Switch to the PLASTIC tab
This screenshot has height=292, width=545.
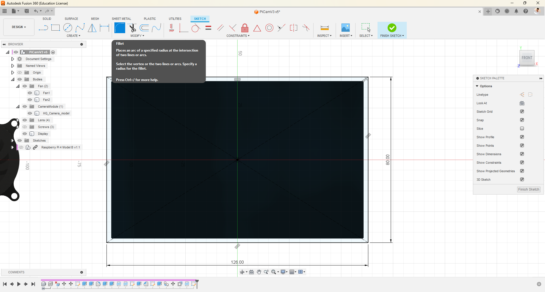pos(150,19)
